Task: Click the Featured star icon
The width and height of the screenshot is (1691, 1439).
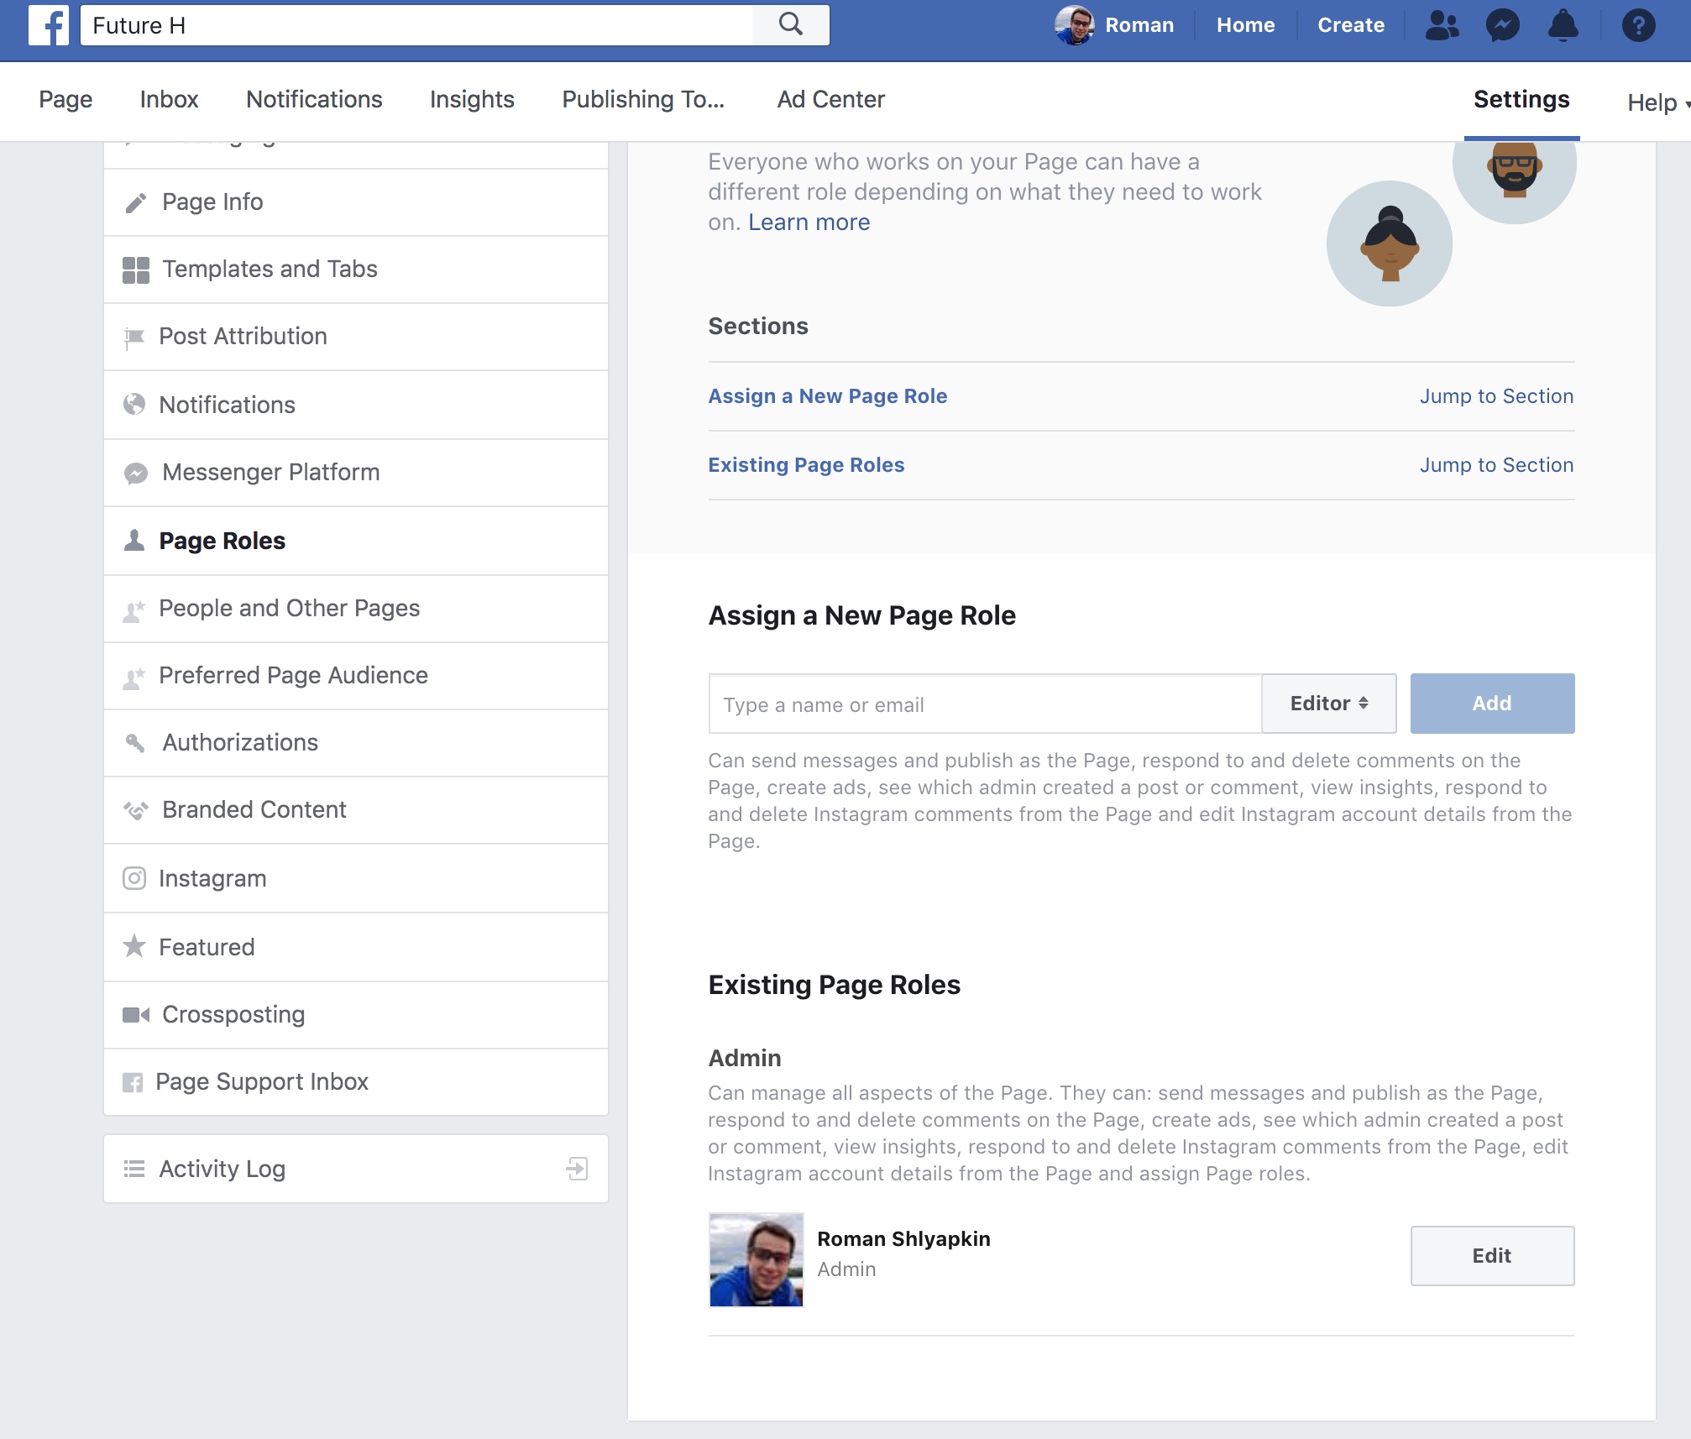Action: (x=133, y=946)
